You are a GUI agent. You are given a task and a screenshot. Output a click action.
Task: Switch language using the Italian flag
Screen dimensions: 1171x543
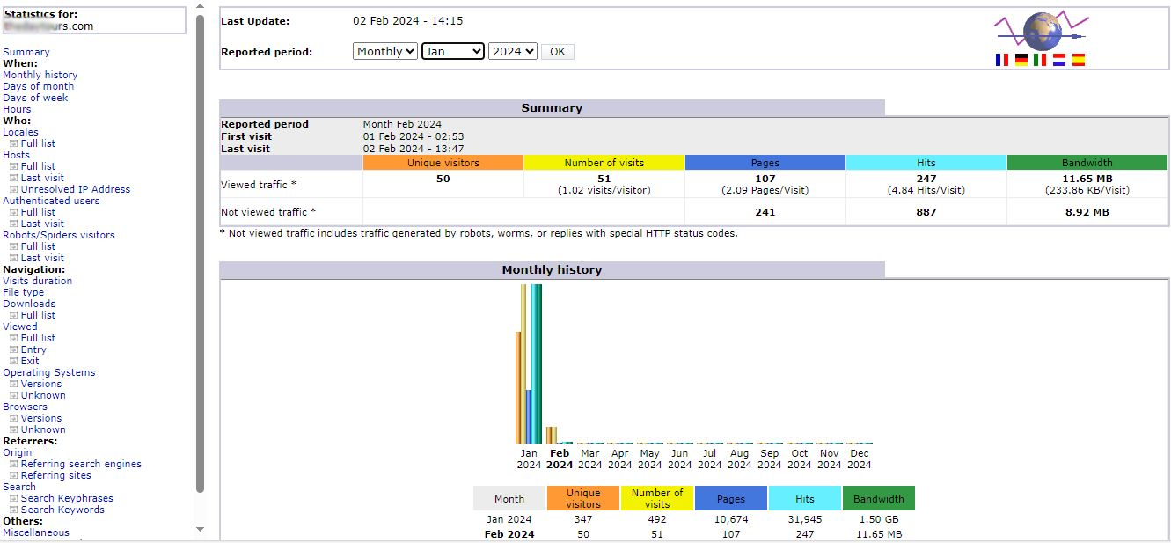1040,60
